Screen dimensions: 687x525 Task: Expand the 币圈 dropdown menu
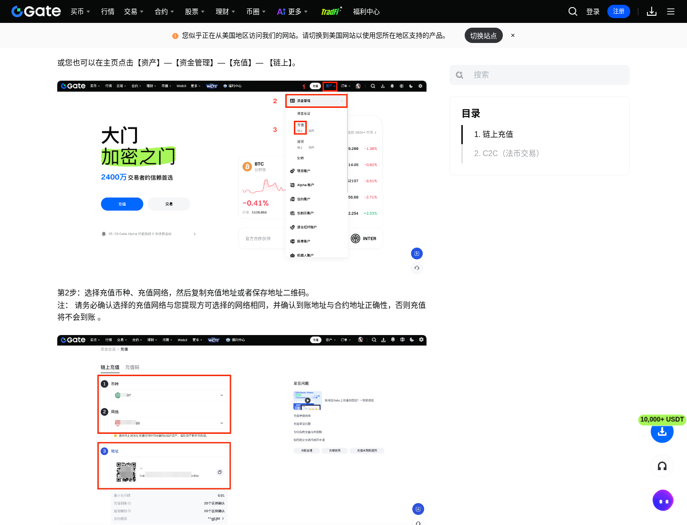[x=256, y=11]
